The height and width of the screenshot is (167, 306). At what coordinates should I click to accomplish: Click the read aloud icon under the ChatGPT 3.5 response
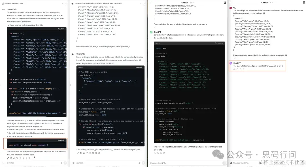point(155,153)
